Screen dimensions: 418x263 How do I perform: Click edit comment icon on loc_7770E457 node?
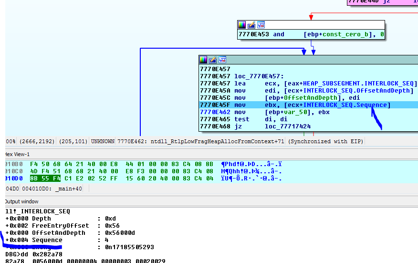tap(213, 60)
